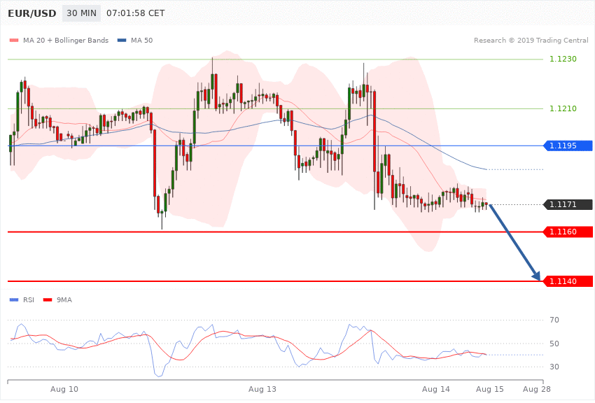Click the red 1.1140 target price tag
Image resolution: width=595 pixels, height=403 pixels.
(x=568, y=281)
